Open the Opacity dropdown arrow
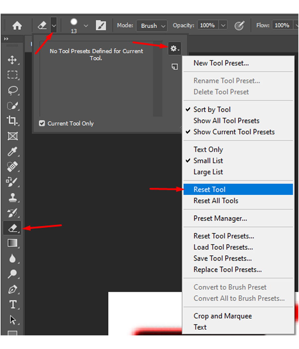The width and height of the screenshot is (299, 349). click(x=223, y=25)
